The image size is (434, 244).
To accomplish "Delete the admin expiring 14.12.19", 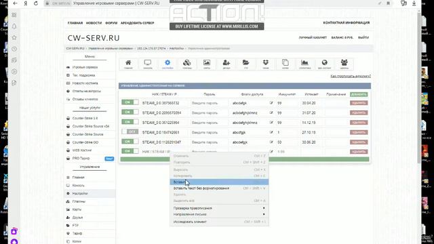I will click(x=359, y=123).
